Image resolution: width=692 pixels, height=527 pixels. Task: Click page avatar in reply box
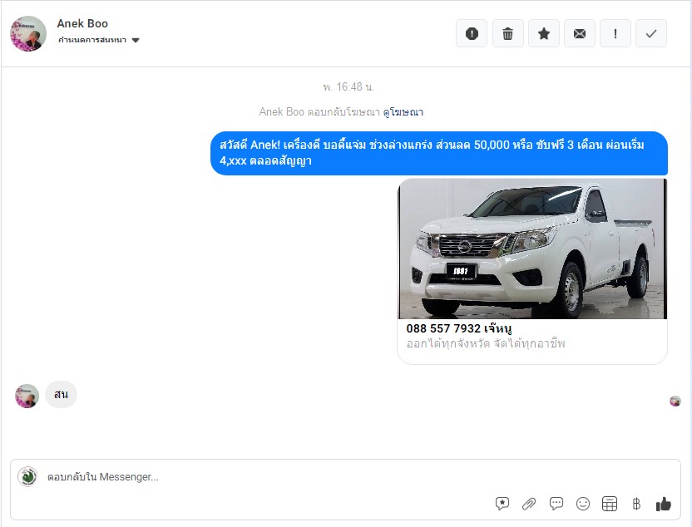coord(27,477)
